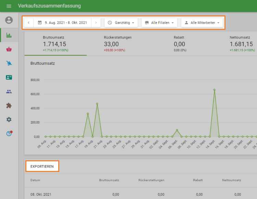Switch to the Rückerstattungen metric tab

coord(118,44)
